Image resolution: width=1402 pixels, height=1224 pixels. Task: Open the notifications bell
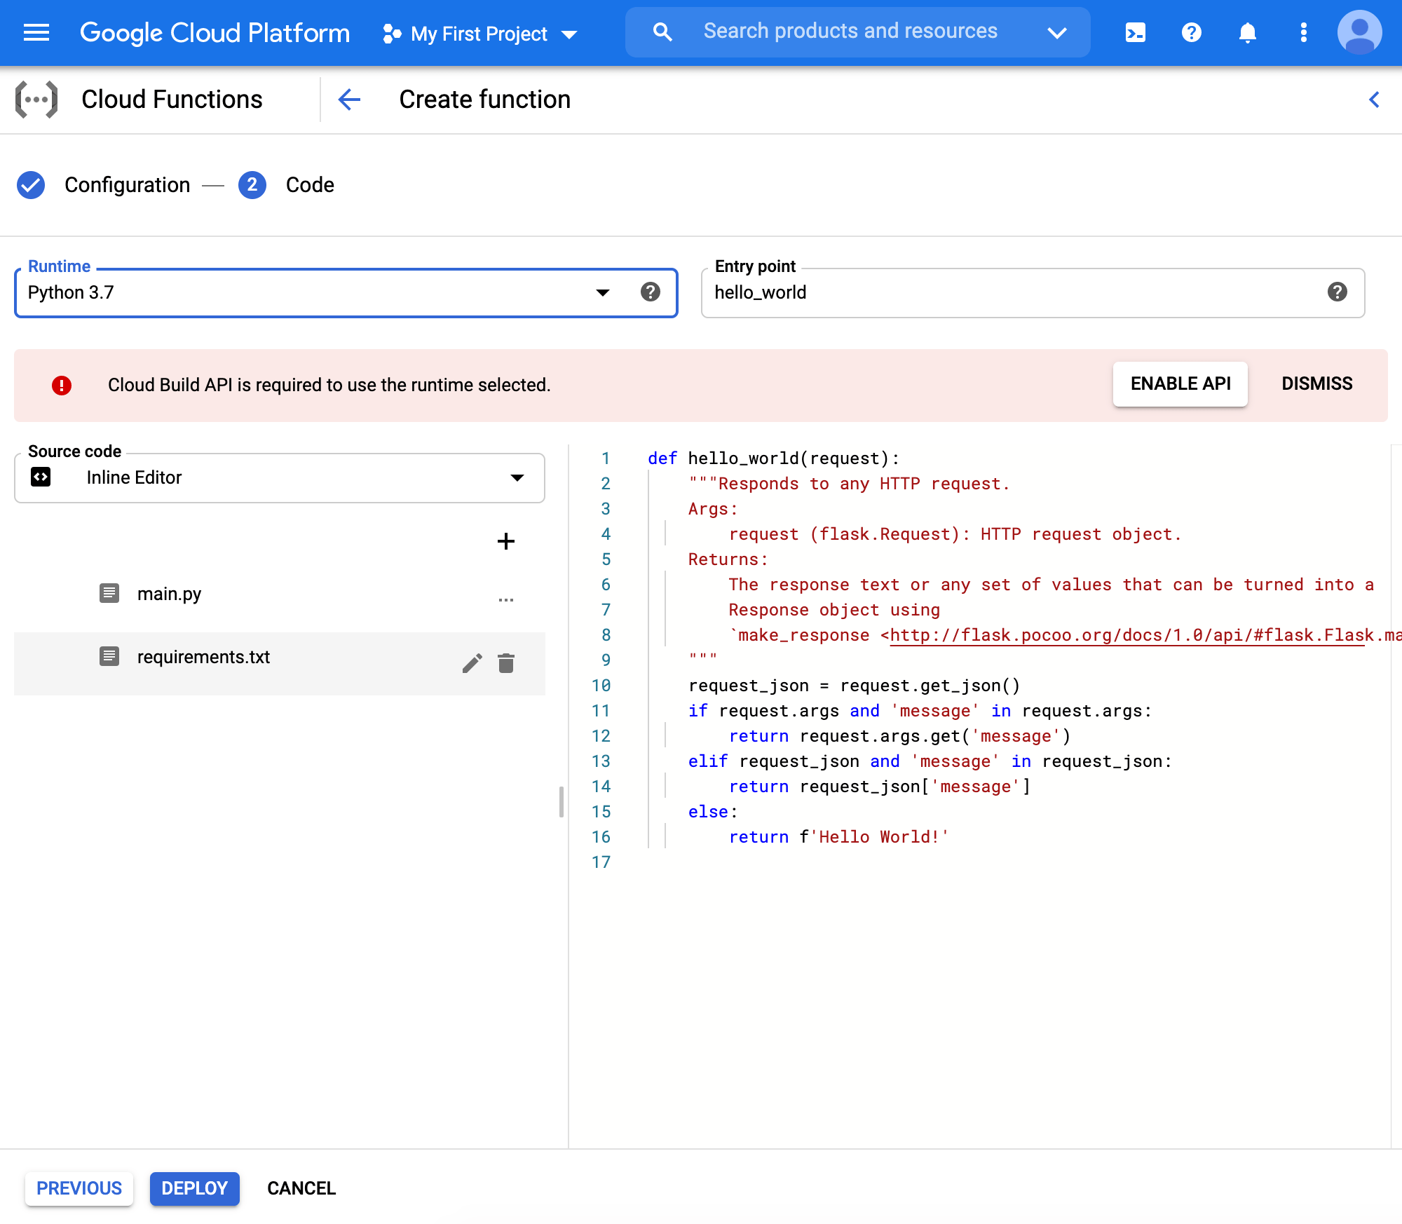click(1247, 32)
